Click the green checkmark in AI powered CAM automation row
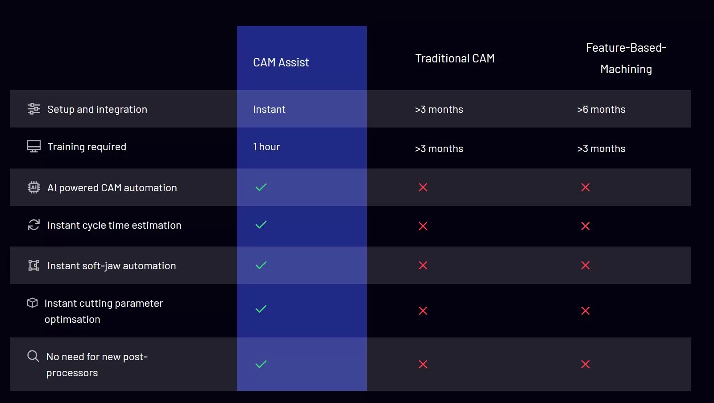 click(261, 187)
